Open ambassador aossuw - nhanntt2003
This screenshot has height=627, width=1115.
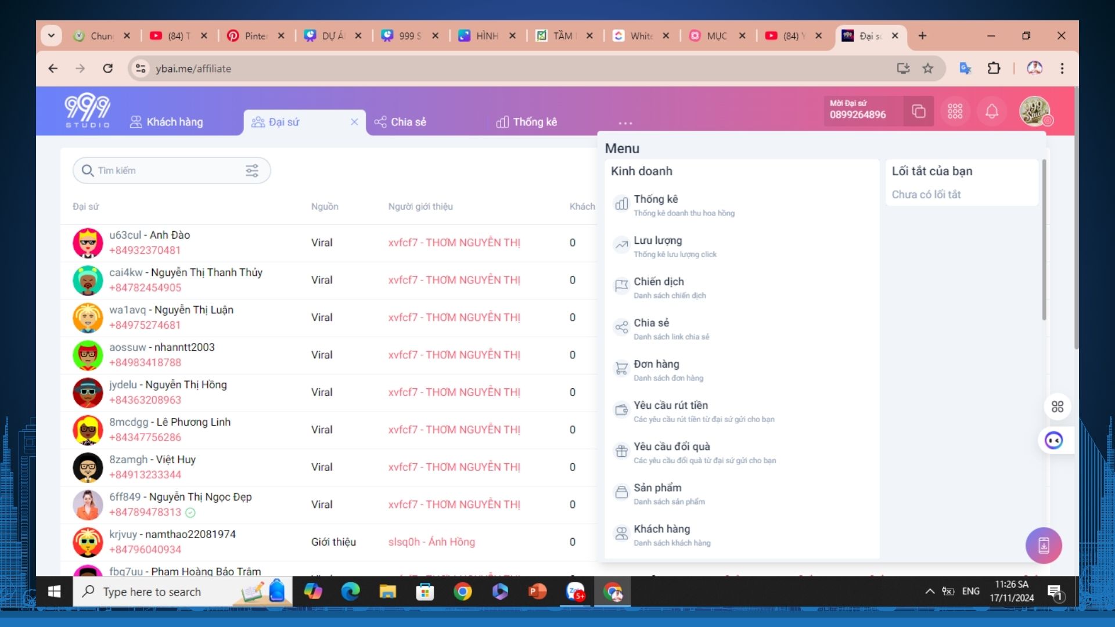point(162,347)
